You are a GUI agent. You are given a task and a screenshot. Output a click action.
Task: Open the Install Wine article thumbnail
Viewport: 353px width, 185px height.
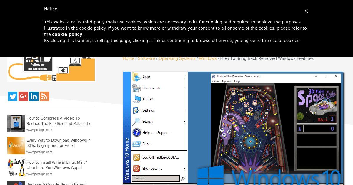(x=16, y=168)
